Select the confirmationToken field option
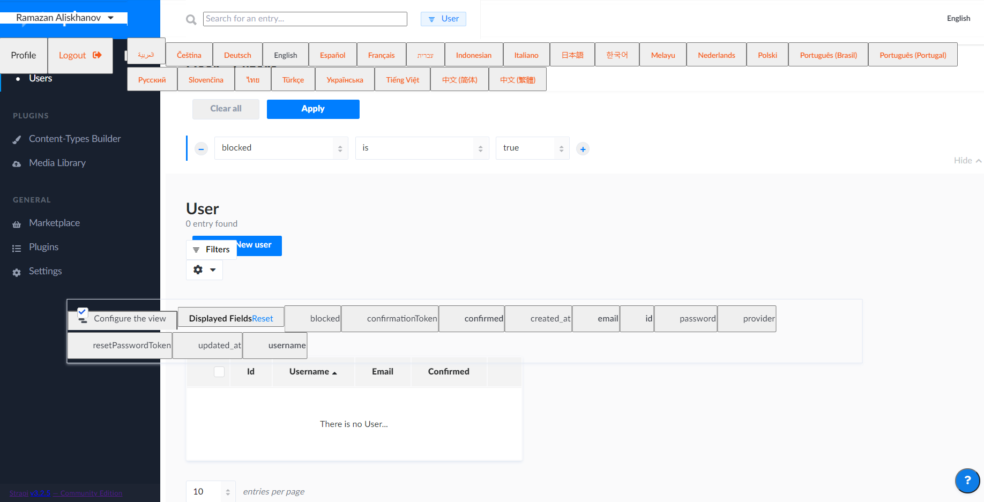The image size is (984, 502). tap(390, 319)
